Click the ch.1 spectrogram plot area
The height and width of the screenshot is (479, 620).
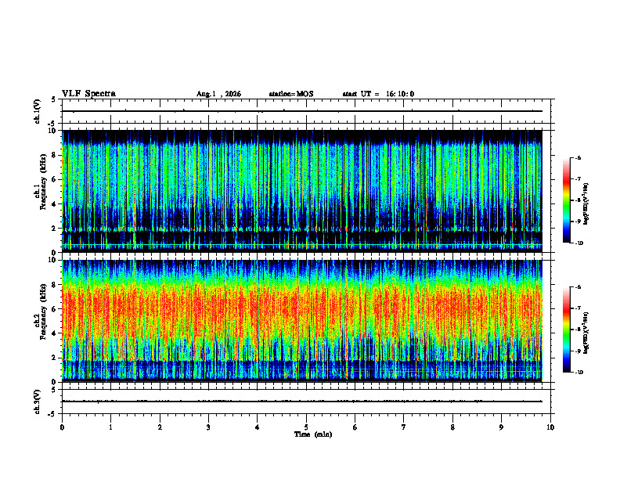302,191
